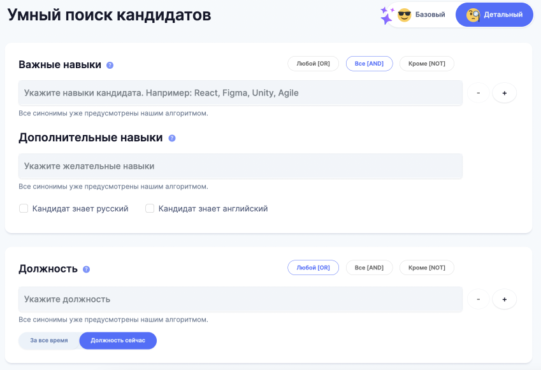Add another Должность field with plus
The image size is (541, 370).
(x=504, y=299)
